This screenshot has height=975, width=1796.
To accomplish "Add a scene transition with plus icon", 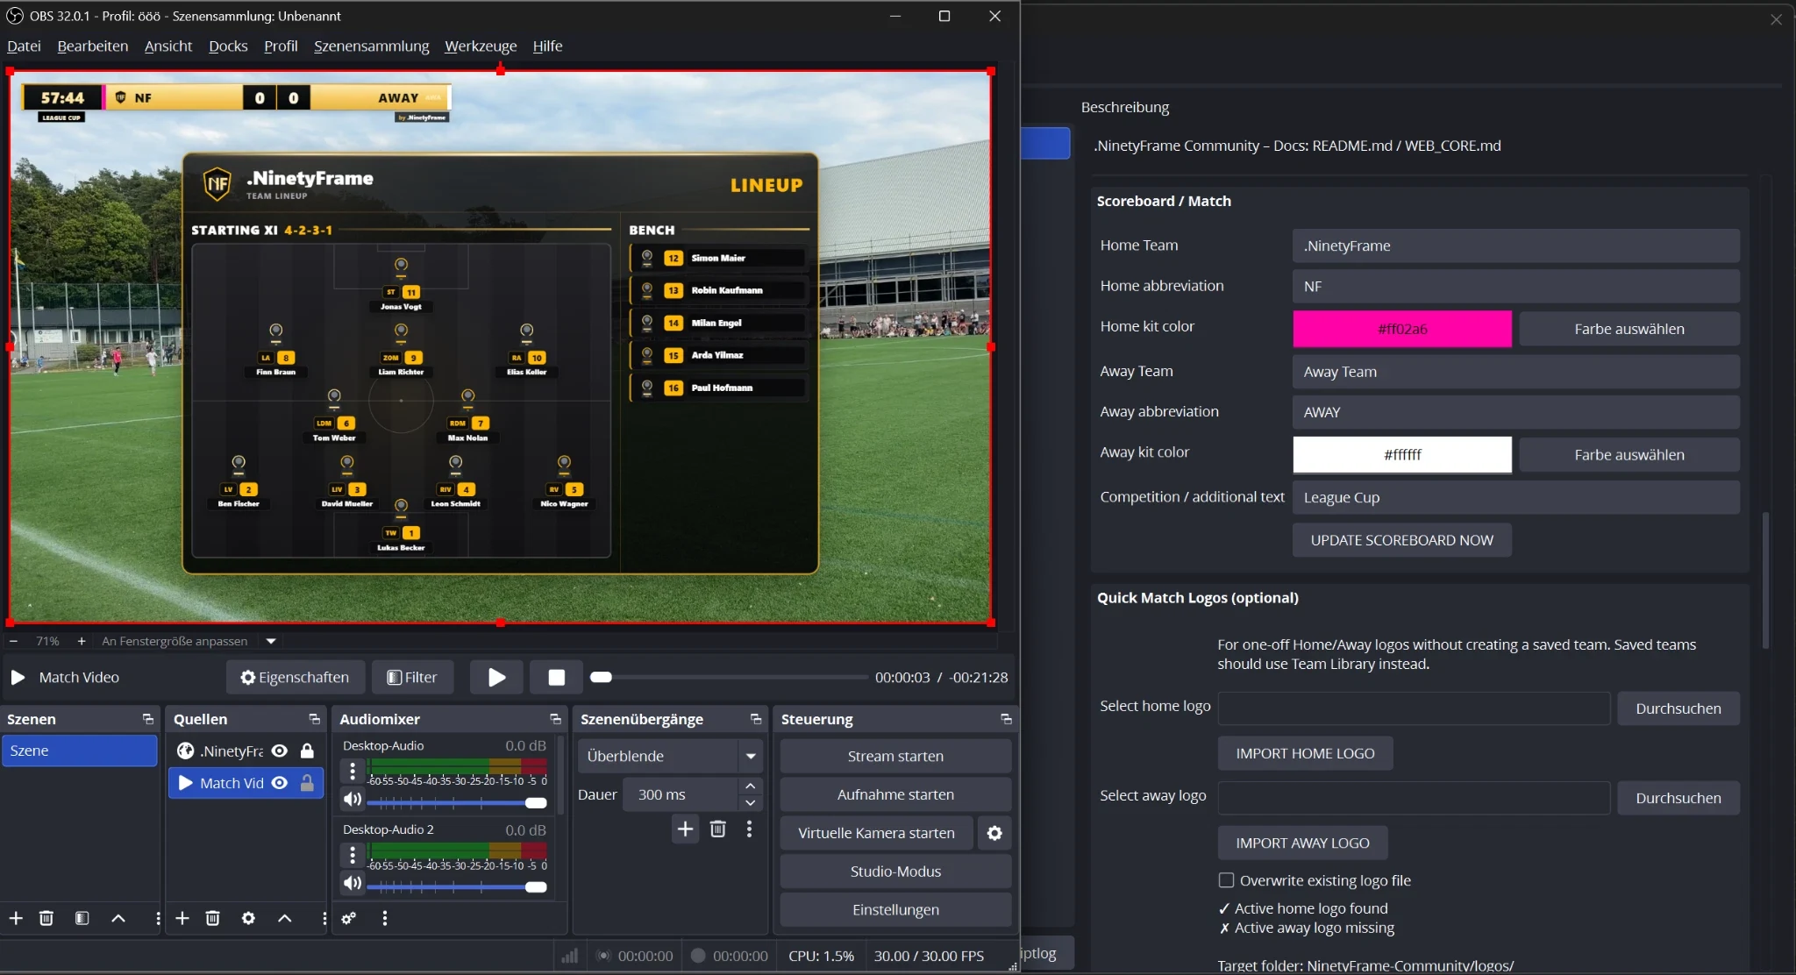I will [685, 829].
